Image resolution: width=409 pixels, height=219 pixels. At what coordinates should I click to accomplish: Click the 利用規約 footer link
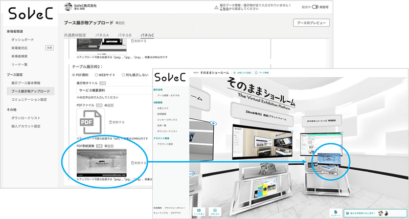pyautogui.click(x=157, y=208)
